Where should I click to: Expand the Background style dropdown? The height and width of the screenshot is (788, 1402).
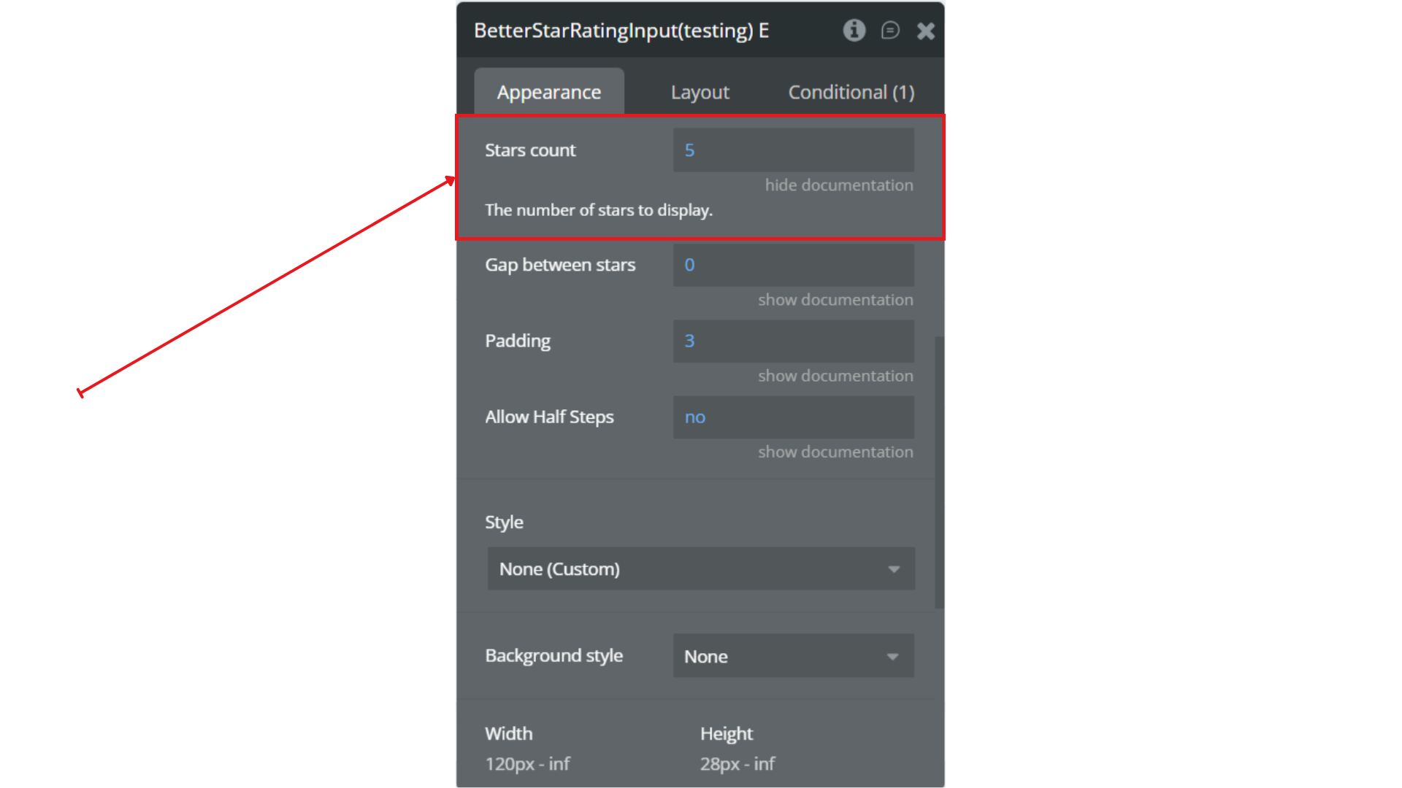[793, 656]
